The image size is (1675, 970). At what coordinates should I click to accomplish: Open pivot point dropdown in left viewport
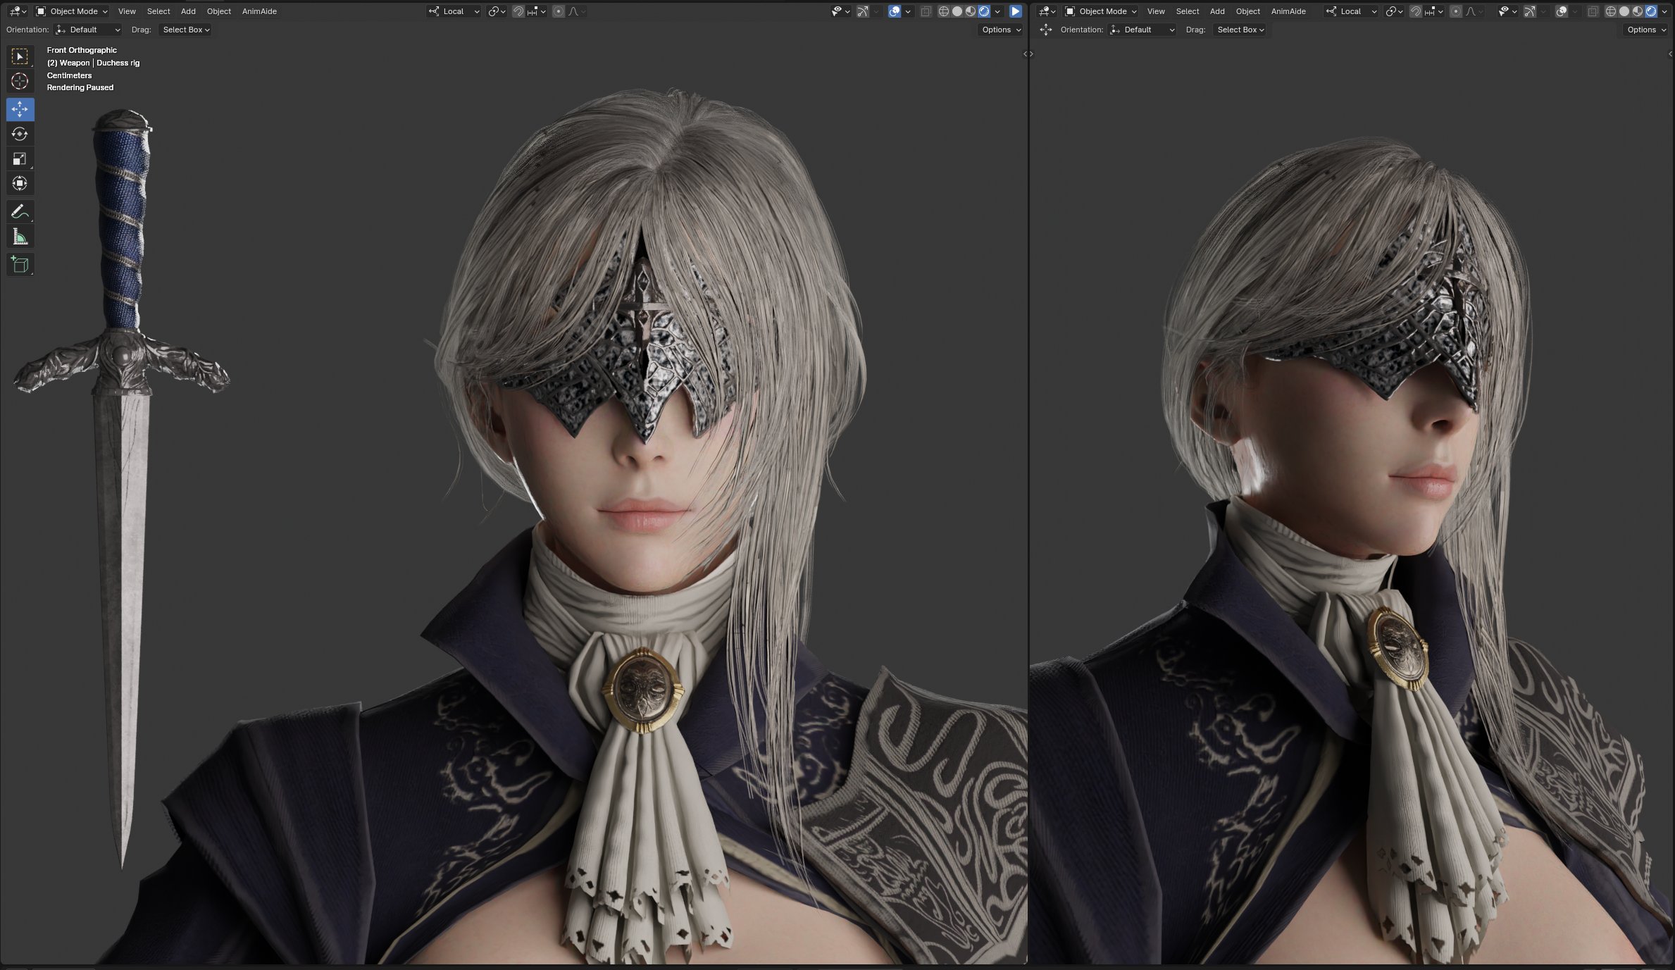click(x=497, y=11)
